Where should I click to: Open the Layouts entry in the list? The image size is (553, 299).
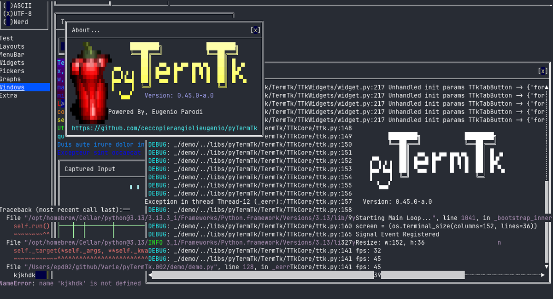coord(12,46)
